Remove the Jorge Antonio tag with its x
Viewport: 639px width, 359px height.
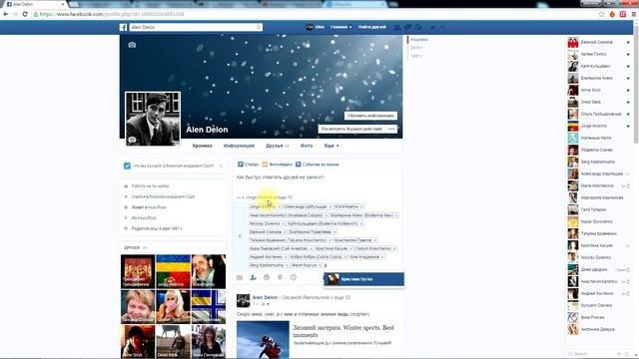coord(279,206)
